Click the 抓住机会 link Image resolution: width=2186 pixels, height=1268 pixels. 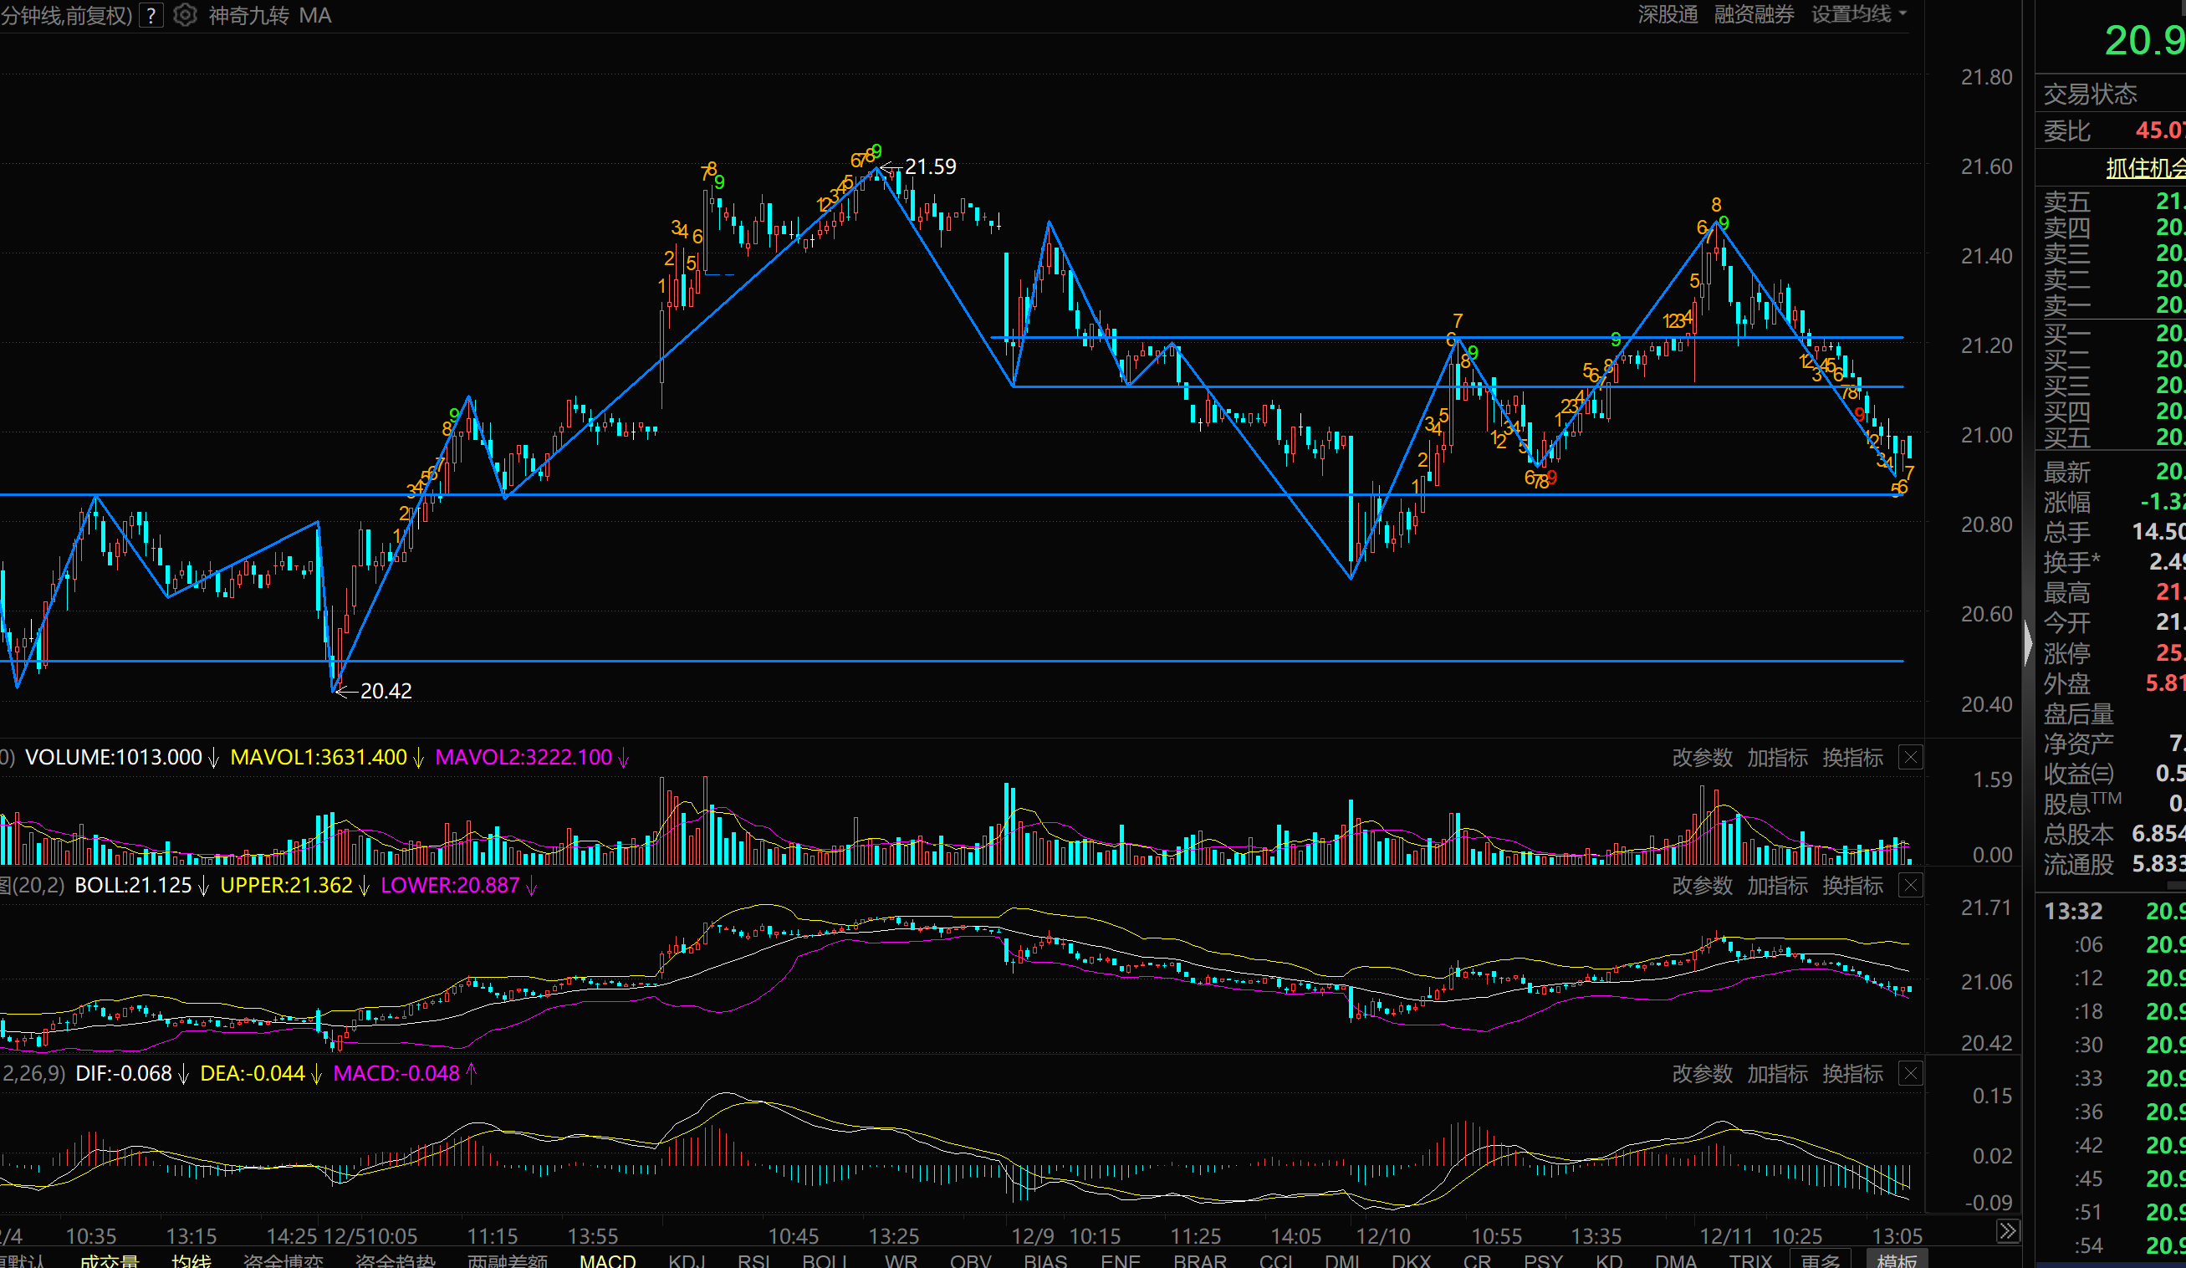pyautogui.click(x=2144, y=168)
